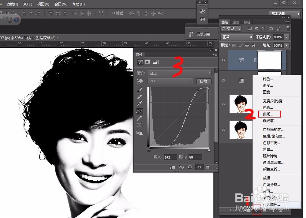The height and width of the screenshot is (218, 306).
Task: Filter layers by adjustment layer type
Action: pyautogui.click(x=257, y=28)
